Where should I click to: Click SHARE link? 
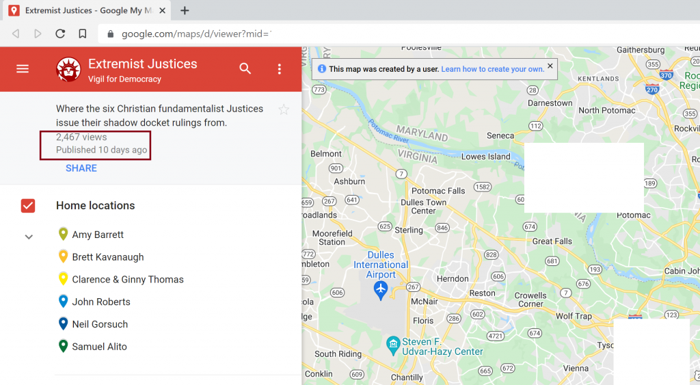pyautogui.click(x=81, y=168)
